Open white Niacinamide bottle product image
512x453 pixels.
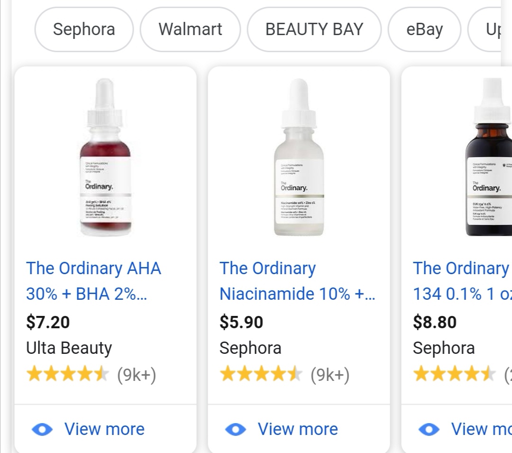click(299, 159)
